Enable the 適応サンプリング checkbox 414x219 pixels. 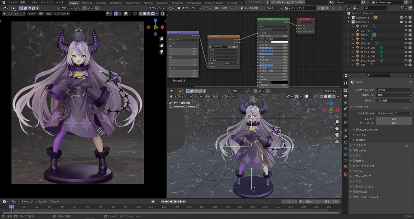(357, 130)
